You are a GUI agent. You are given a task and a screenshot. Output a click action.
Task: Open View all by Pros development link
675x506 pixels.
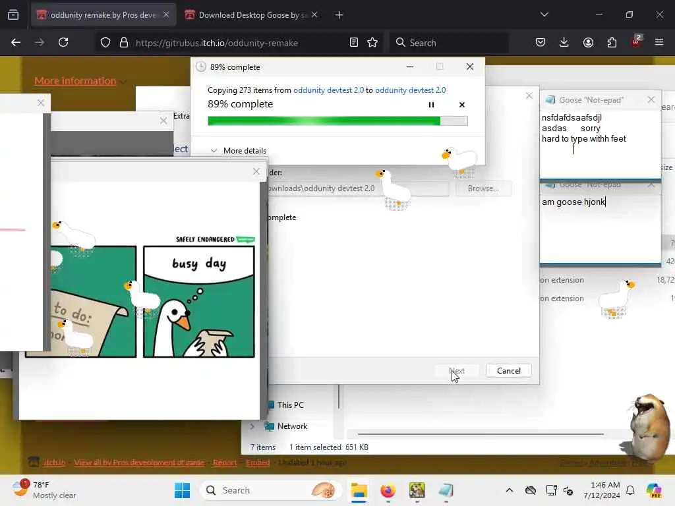[x=139, y=463]
